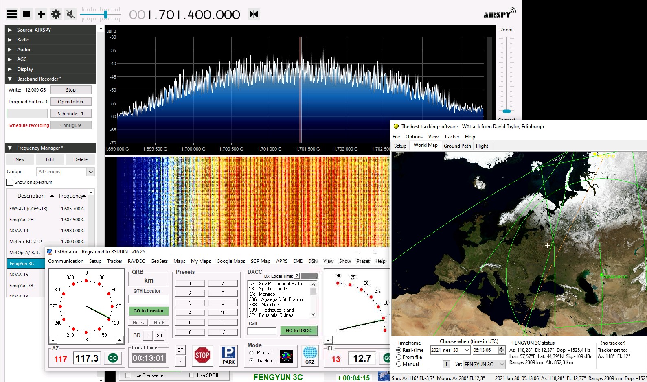Image resolution: width=647 pixels, height=382 pixels.
Task: Switch to WXtrack Flight tab
Action: [x=482, y=146]
